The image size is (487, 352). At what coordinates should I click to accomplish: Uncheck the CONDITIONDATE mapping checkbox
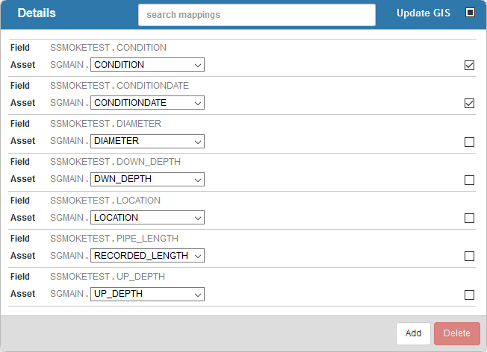(469, 103)
